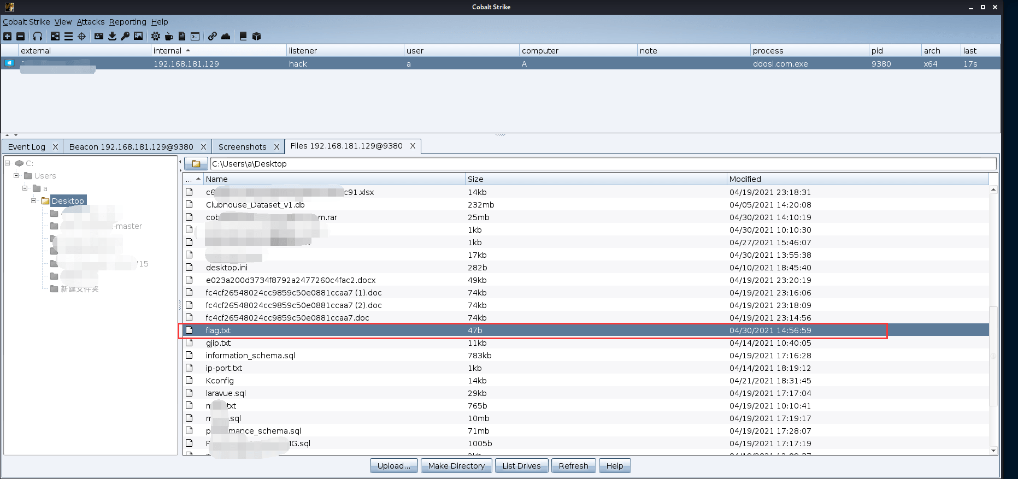Open the Help menu
1018x479 pixels.
tap(160, 22)
